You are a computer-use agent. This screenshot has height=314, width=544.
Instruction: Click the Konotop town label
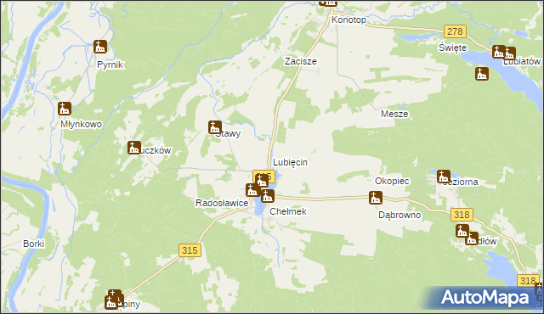coord(348,20)
